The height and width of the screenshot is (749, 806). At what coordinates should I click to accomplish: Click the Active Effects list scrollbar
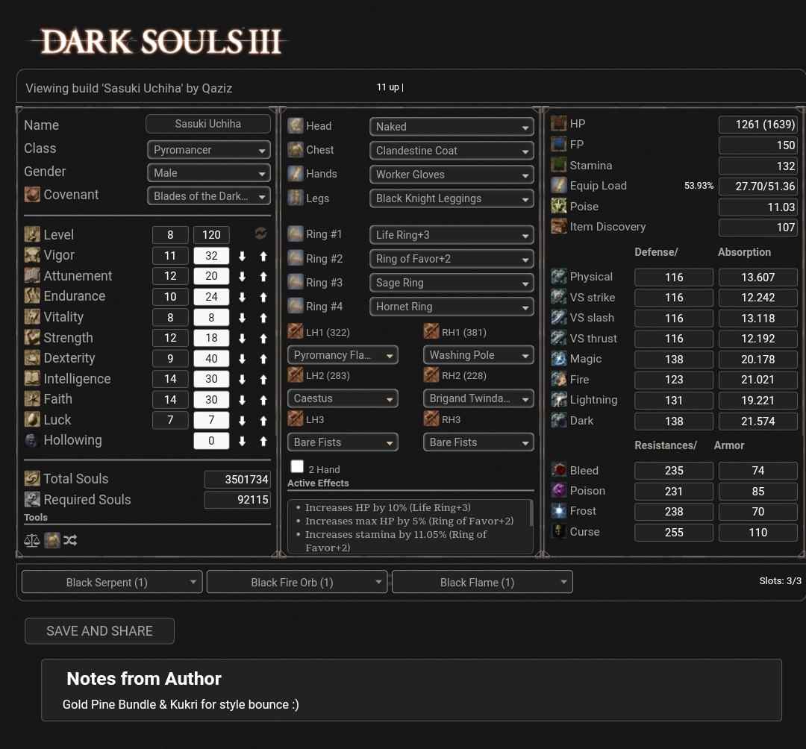[531, 513]
